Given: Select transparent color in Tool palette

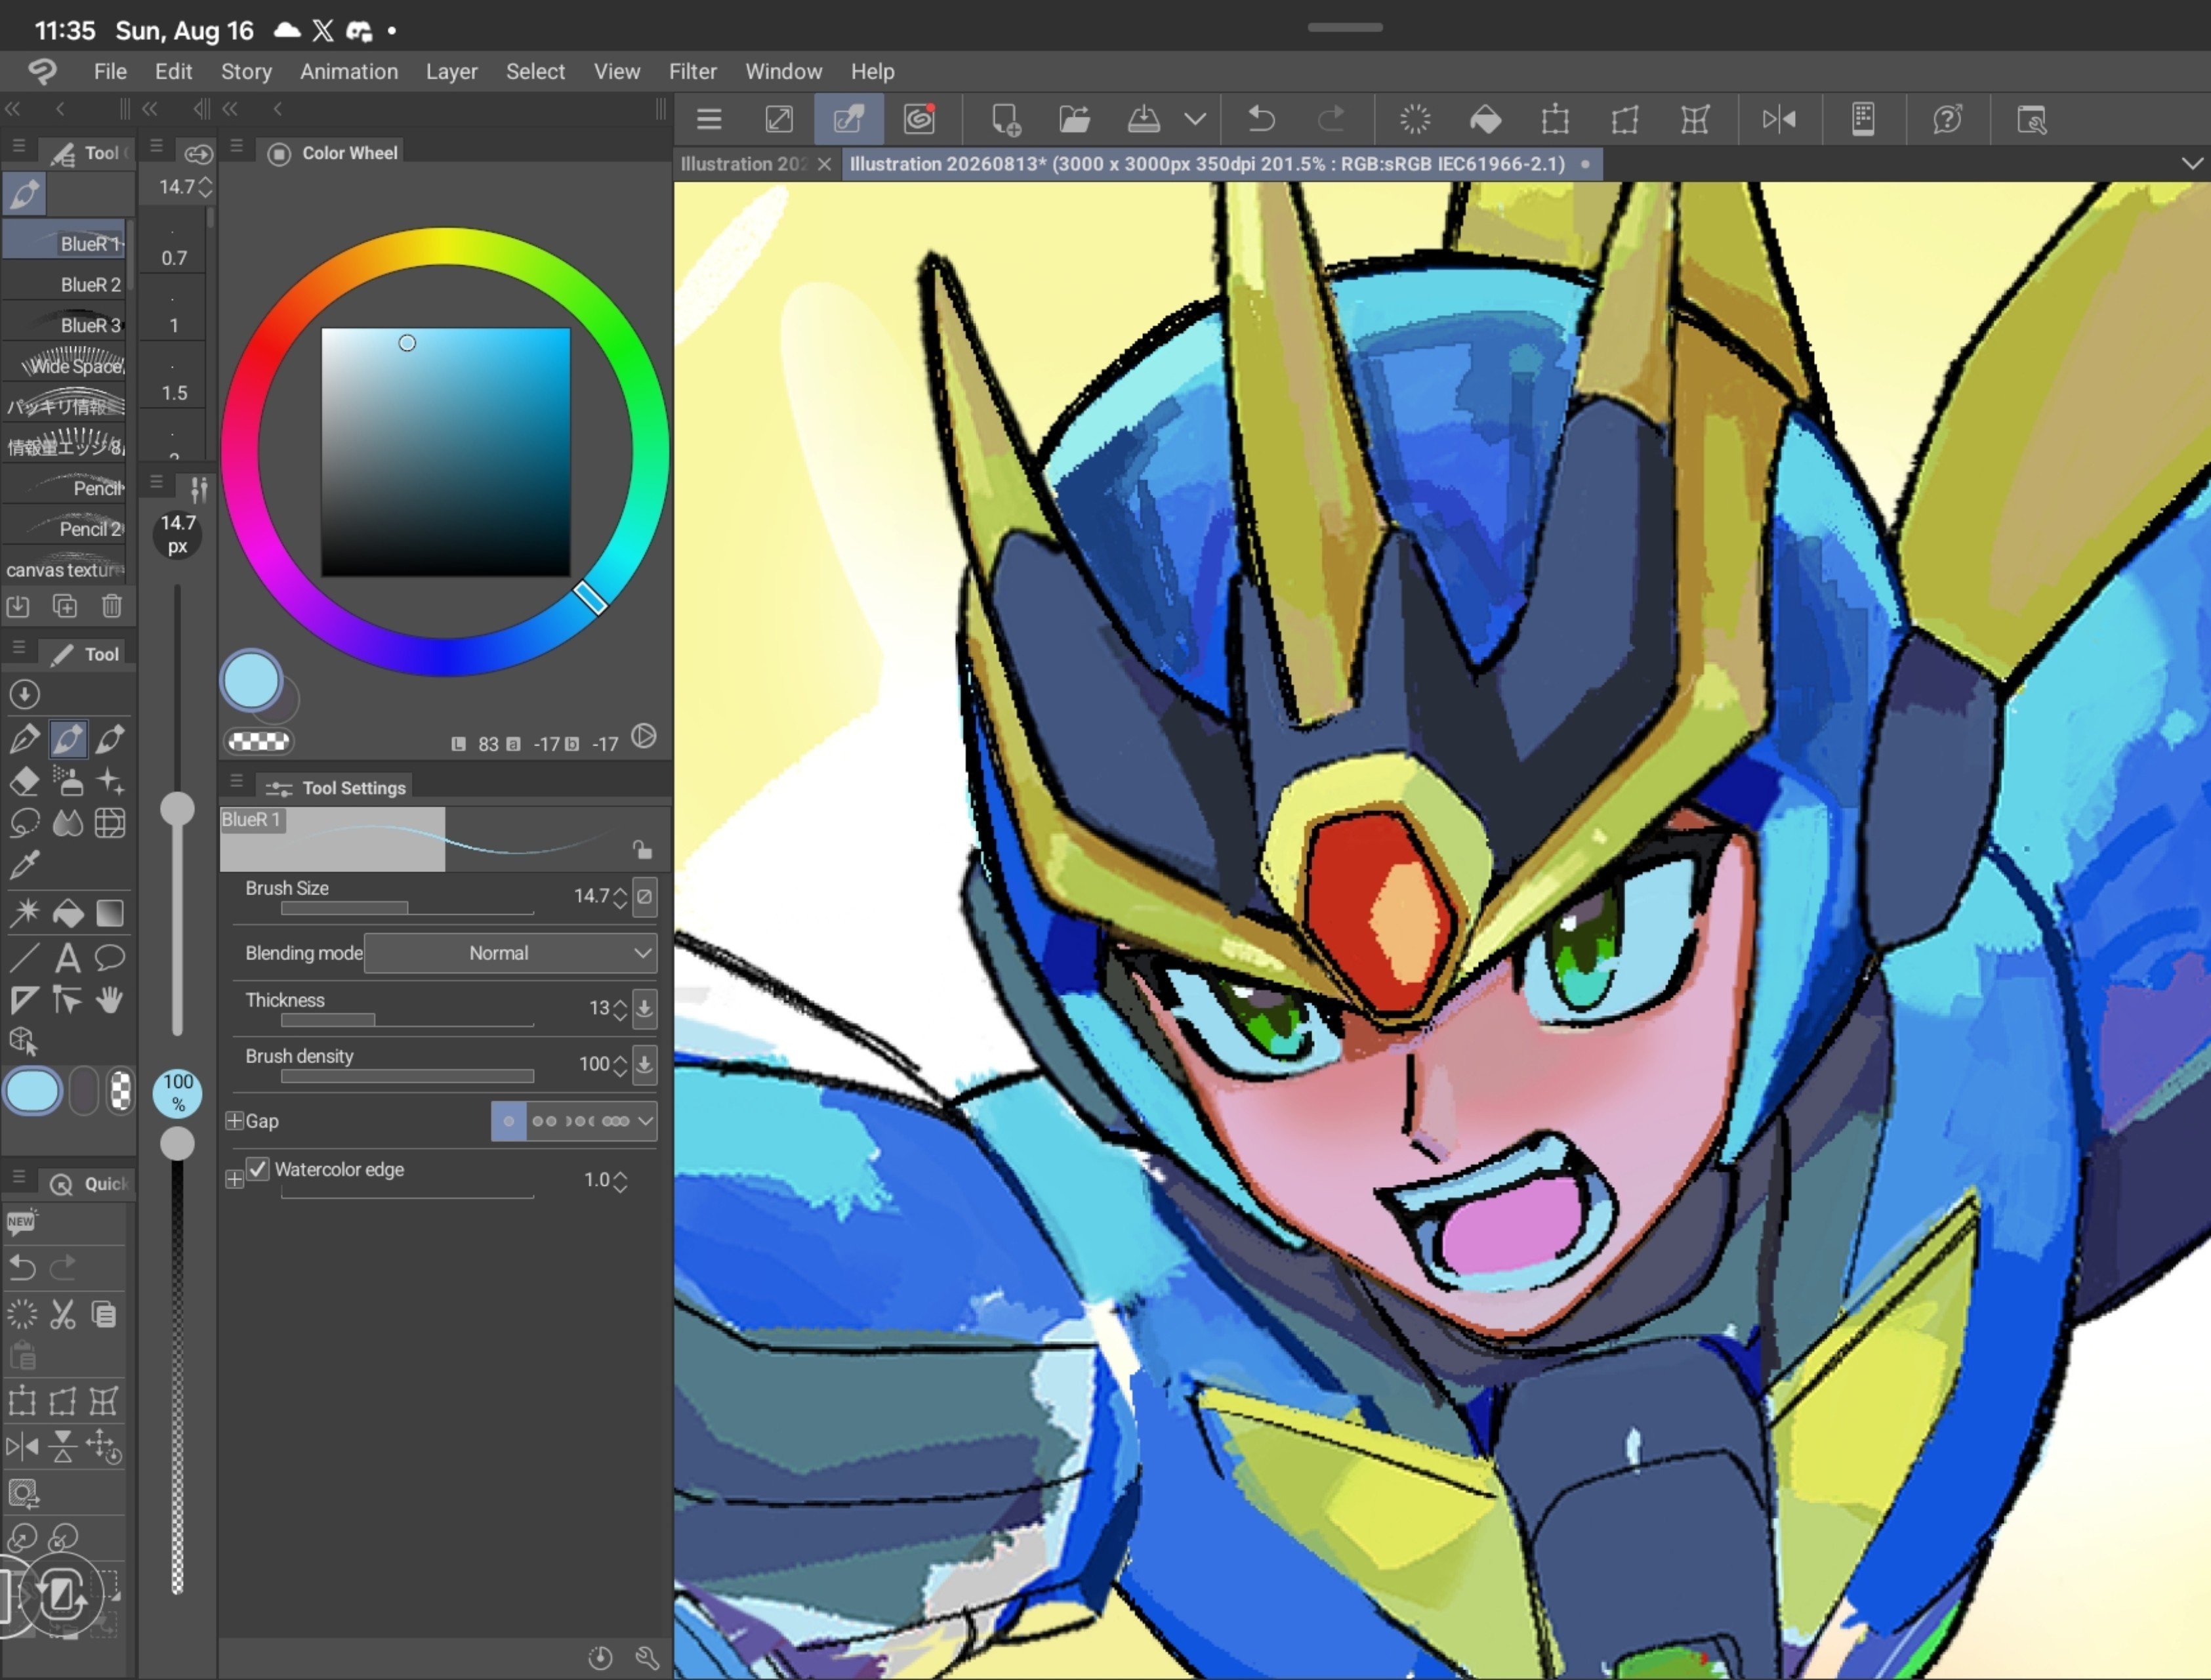Looking at the screenshot, I should click(x=120, y=1091).
